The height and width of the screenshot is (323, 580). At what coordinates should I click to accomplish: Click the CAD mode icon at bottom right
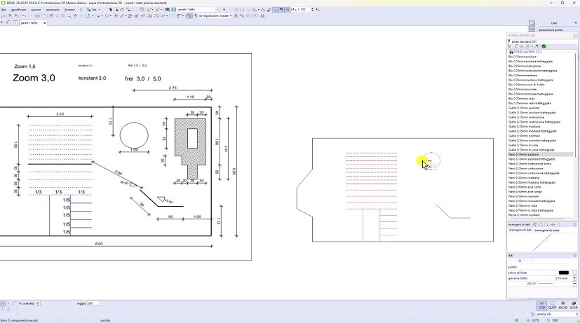[x=542, y=305]
